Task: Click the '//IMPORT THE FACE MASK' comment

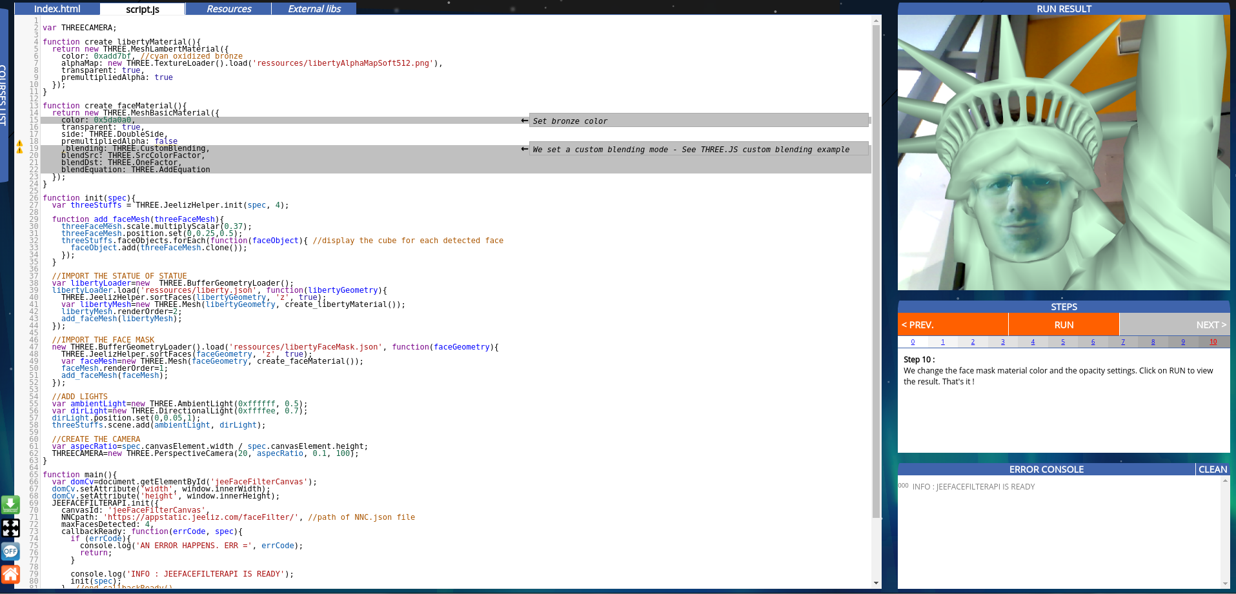Action: (103, 340)
